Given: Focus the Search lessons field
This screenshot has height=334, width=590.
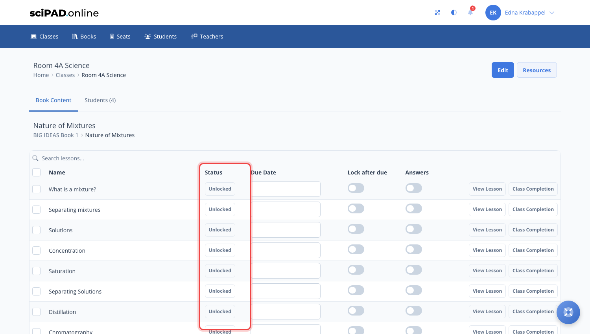Looking at the screenshot, I should pos(295,158).
